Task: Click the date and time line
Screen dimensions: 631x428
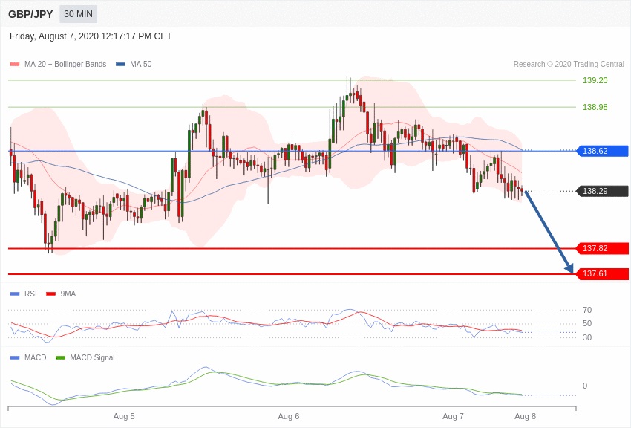Action: tap(91, 36)
